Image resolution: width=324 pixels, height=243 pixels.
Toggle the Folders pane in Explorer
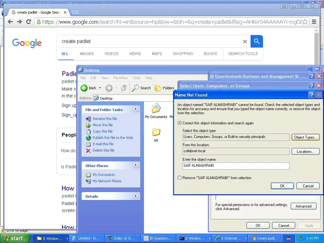pos(165,88)
